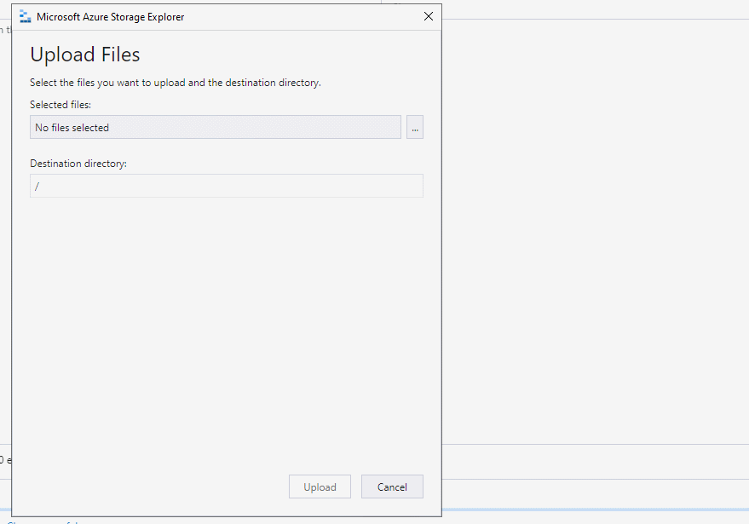Image resolution: width=749 pixels, height=524 pixels.
Task: Focus the "No files selected" field
Action: tap(217, 126)
